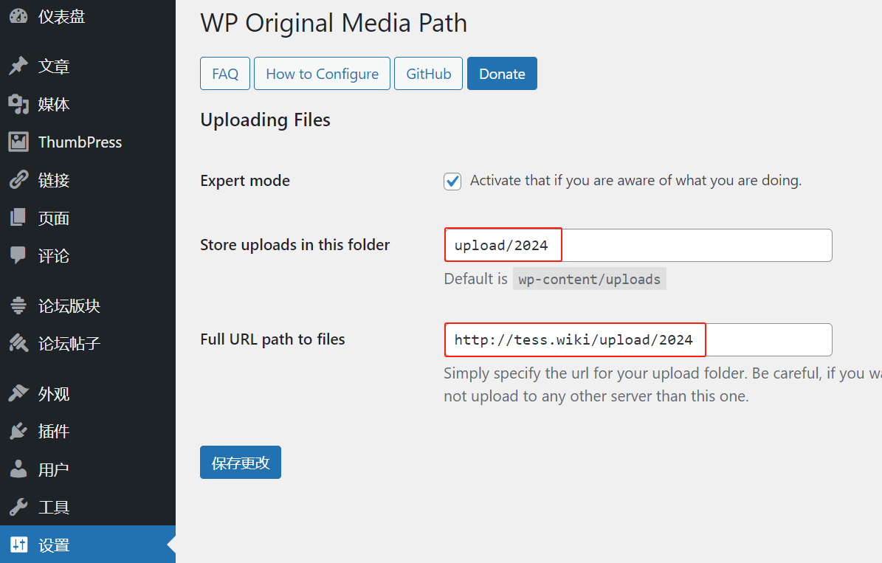This screenshot has width=882, height=563.
Task: Click the Posts pushpin icon
Action: point(18,66)
